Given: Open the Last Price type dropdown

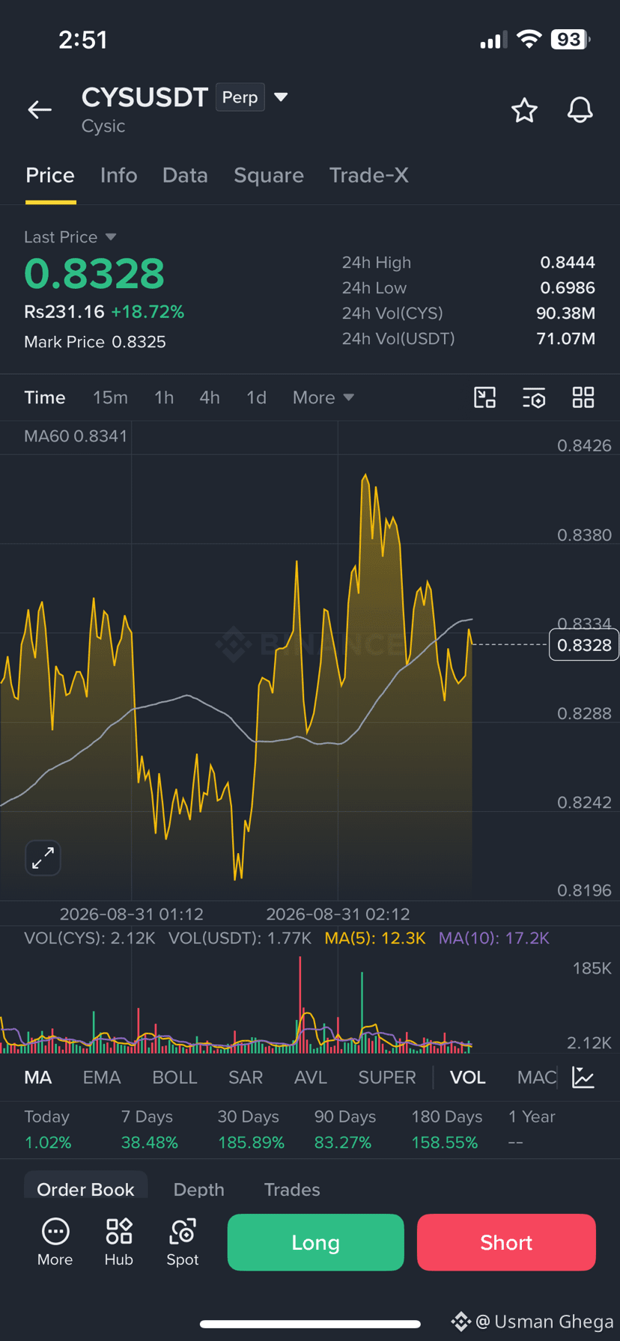Looking at the screenshot, I should click(70, 237).
